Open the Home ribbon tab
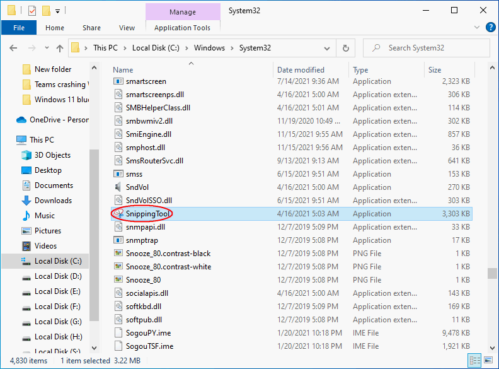The height and width of the screenshot is (369, 499). (x=55, y=28)
